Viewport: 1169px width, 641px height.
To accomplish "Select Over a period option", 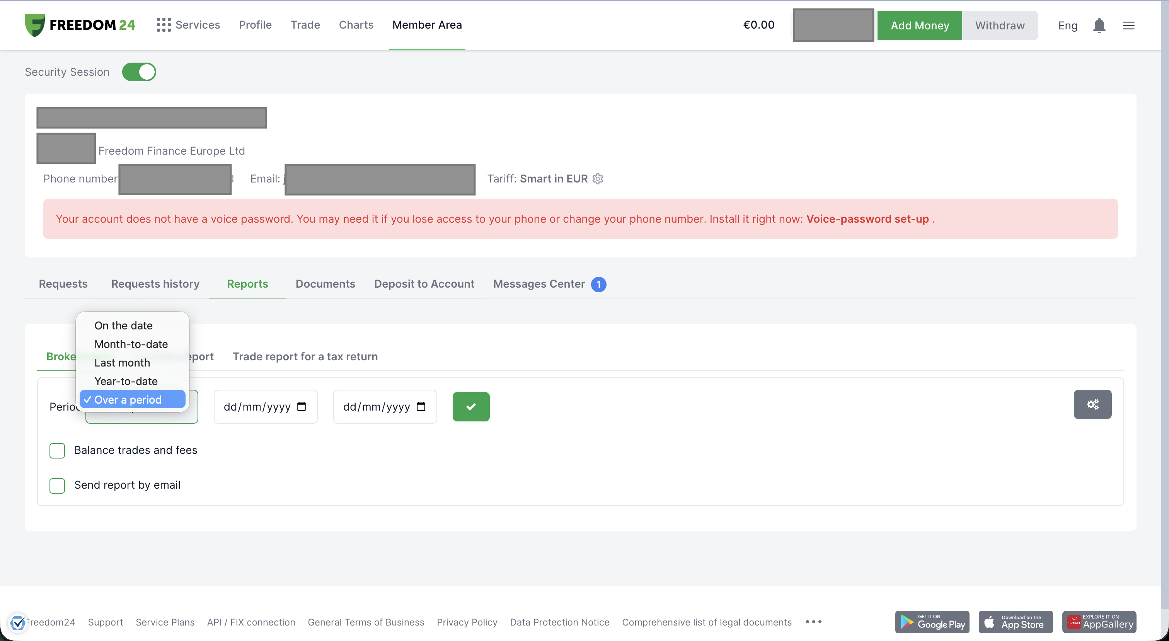I will (x=132, y=399).
